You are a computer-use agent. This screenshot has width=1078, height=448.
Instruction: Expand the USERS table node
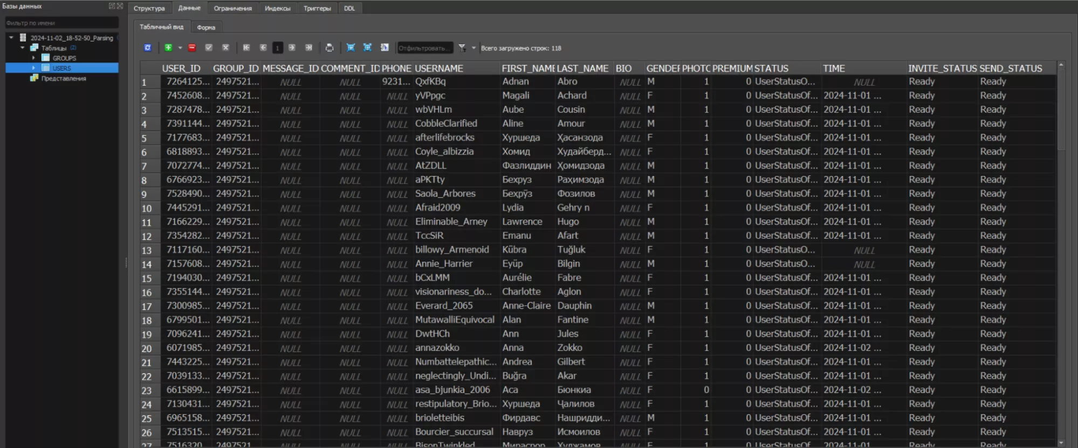pyautogui.click(x=33, y=68)
